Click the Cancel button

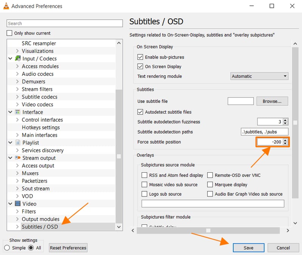pyautogui.click(x=283, y=248)
